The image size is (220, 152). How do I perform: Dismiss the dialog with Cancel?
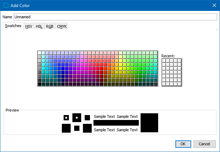[x=205, y=144]
